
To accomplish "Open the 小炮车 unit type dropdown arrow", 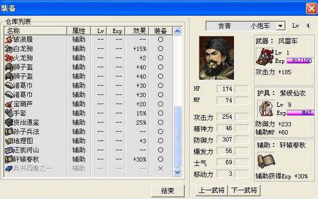I will click(x=281, y=26).
